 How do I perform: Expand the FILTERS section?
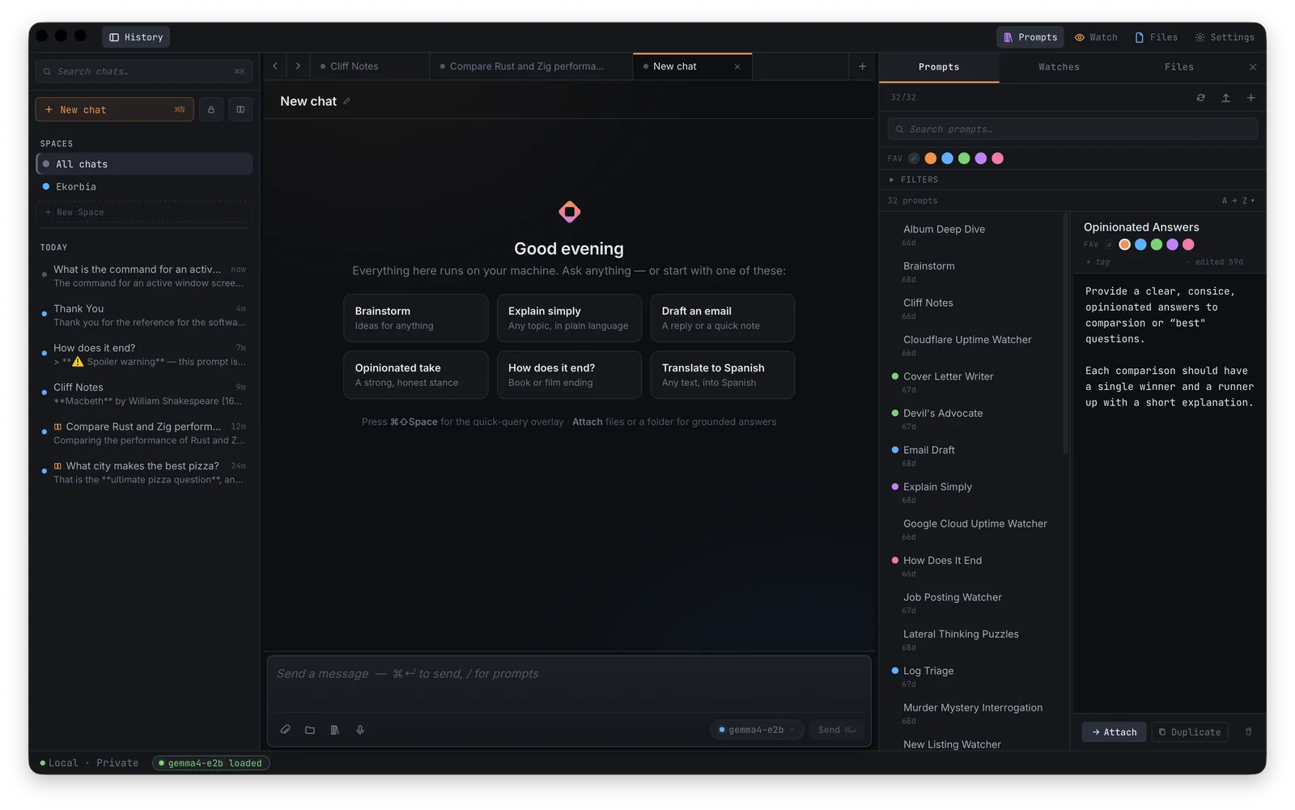(914, 180)
